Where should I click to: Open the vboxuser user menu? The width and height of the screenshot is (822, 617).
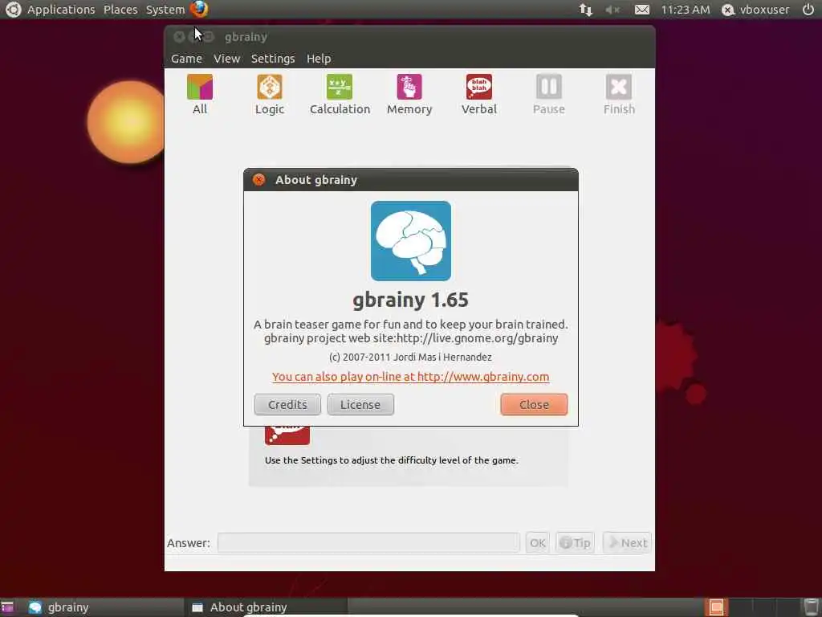[755, 10]
